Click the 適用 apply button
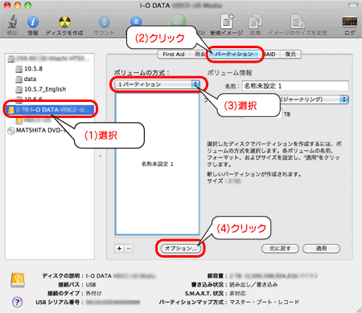 pos(321,248)
